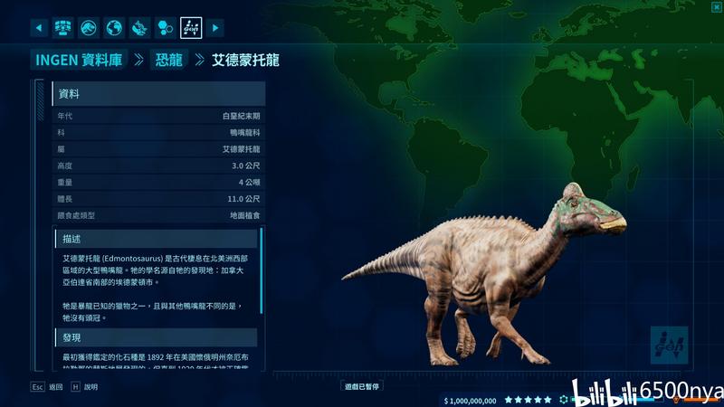Click the 遊戲已暫停 paused indicator
This screenshot has height=407, width=724.
tap(361, 386)
